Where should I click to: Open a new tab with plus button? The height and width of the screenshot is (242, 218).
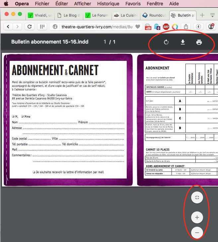[202, 15]
